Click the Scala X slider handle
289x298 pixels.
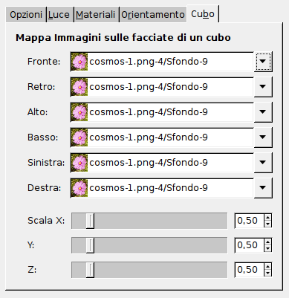(90, 221)
